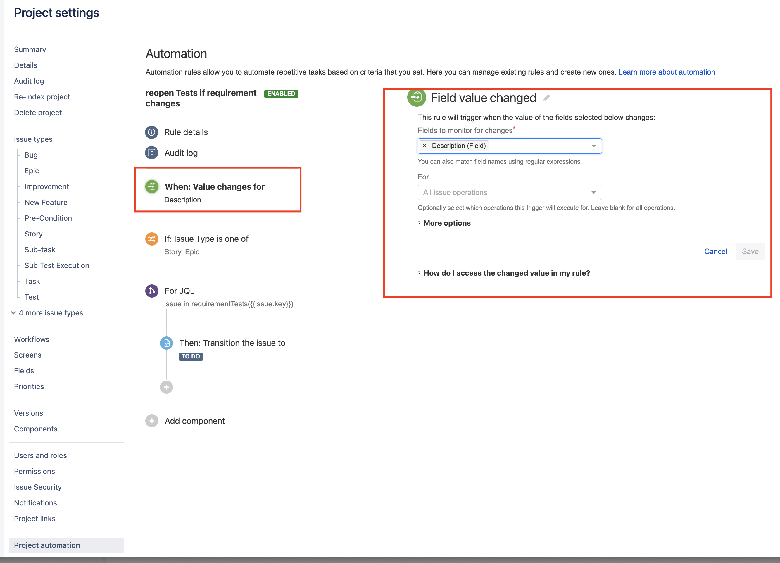
Task: Click the JQL text issue in requirementTests
Action: (229, 304)
